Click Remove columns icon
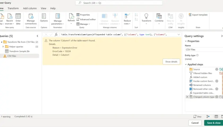 pos(115,16)
